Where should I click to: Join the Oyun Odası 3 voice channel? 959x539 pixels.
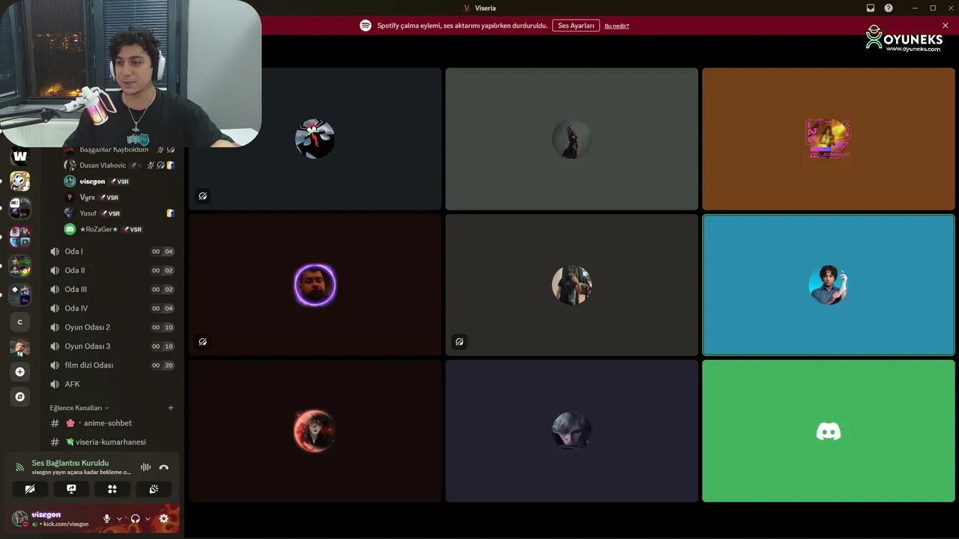pyautogui.click(x=112, y=346)
